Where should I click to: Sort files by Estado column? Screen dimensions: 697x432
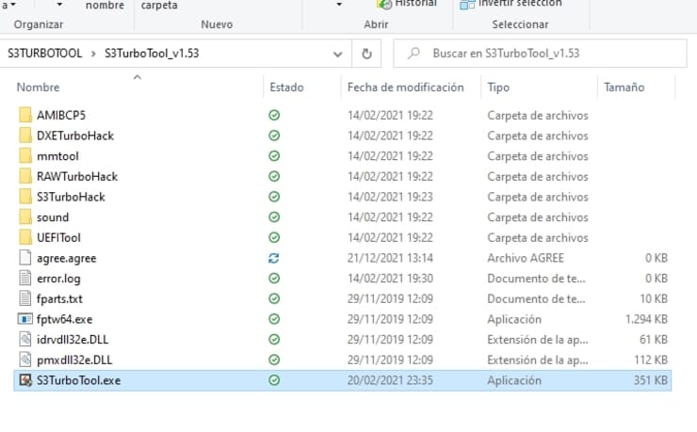[x=286, y=87]
